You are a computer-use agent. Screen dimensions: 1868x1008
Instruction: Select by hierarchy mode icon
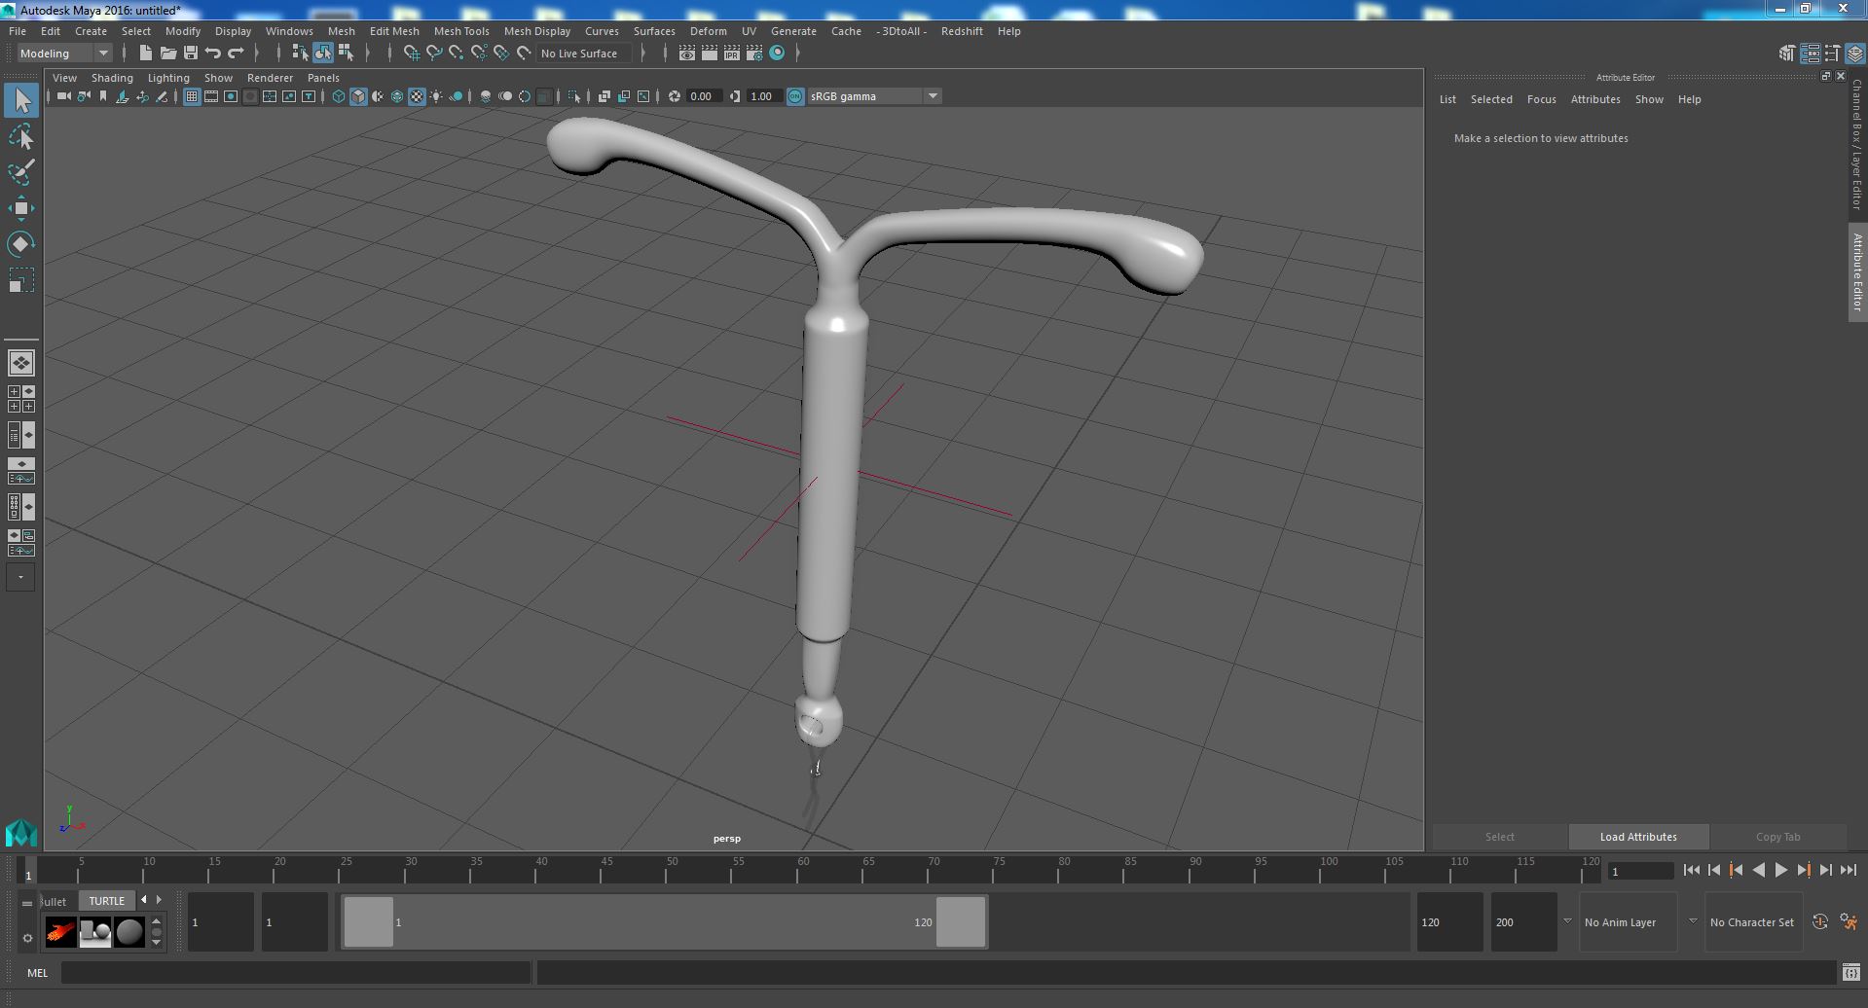[x=300, y=54]
